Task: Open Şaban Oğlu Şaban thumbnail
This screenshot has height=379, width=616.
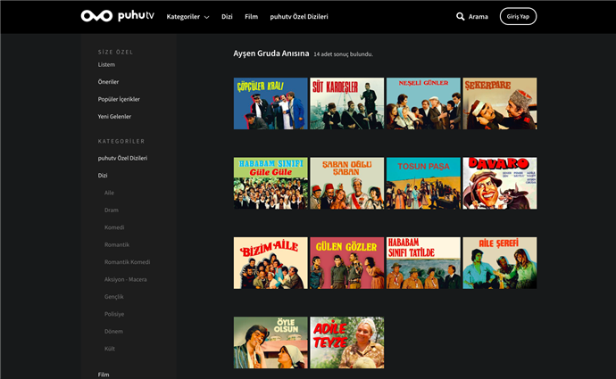Action: (347, 183)
